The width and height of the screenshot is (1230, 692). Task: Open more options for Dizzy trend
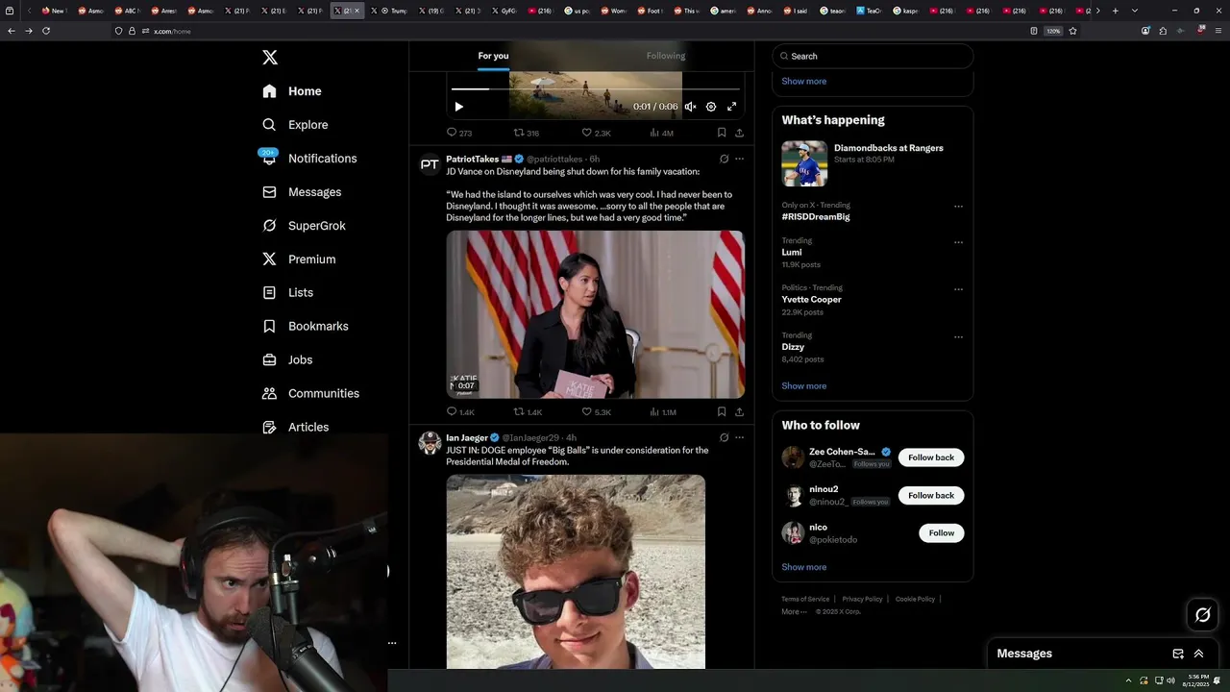click(x=958, y=337)
